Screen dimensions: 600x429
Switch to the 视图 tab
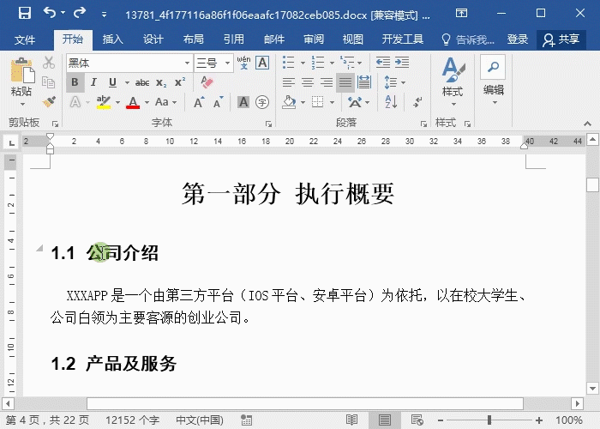click(x=353, y=39)
